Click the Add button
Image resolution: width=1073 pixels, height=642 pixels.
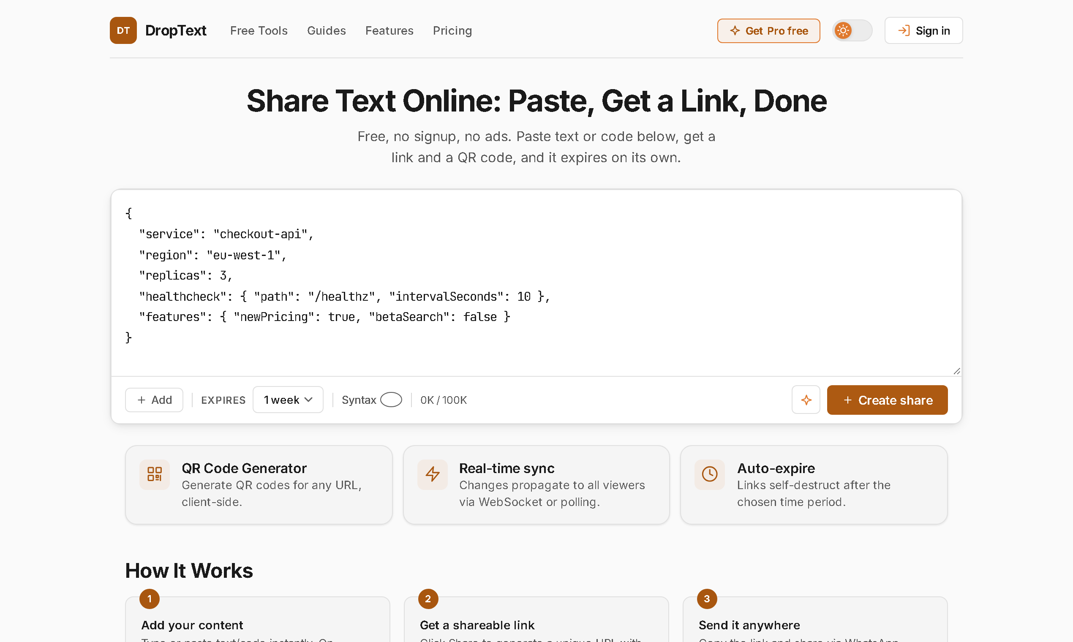point(154,400)
